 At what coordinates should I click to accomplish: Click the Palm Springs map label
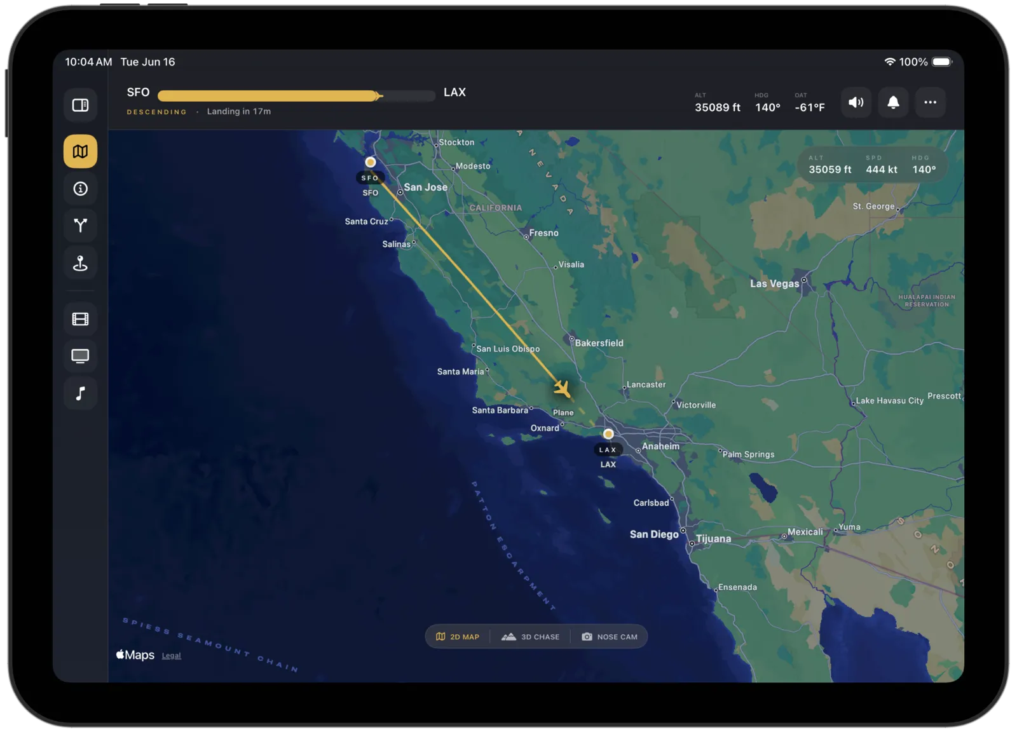pos(749,455)
